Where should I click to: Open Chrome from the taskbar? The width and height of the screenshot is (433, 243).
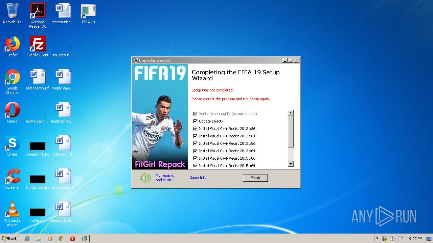click(x=61, y=239)
